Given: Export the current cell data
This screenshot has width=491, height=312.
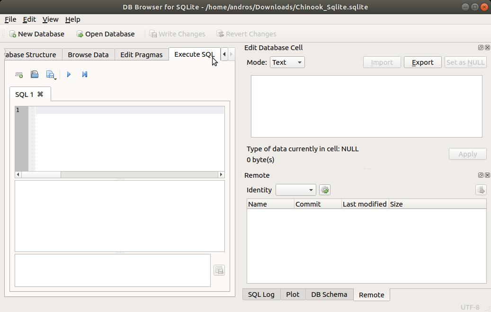Looking at the screenshot, I should [x=422, y=62].
